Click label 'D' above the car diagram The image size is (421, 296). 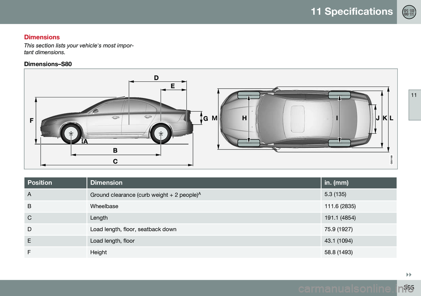tap(156, 78)
